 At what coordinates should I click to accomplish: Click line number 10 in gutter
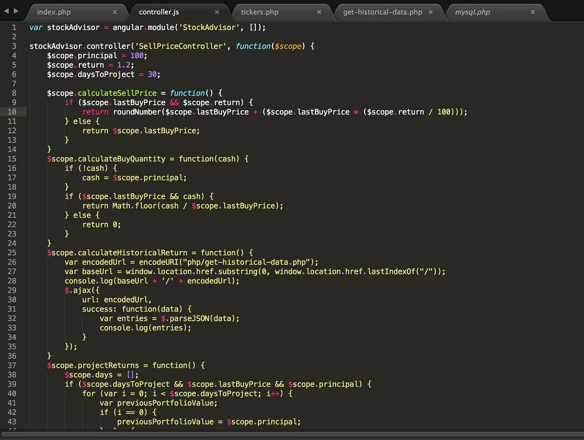tap(12, 112)
